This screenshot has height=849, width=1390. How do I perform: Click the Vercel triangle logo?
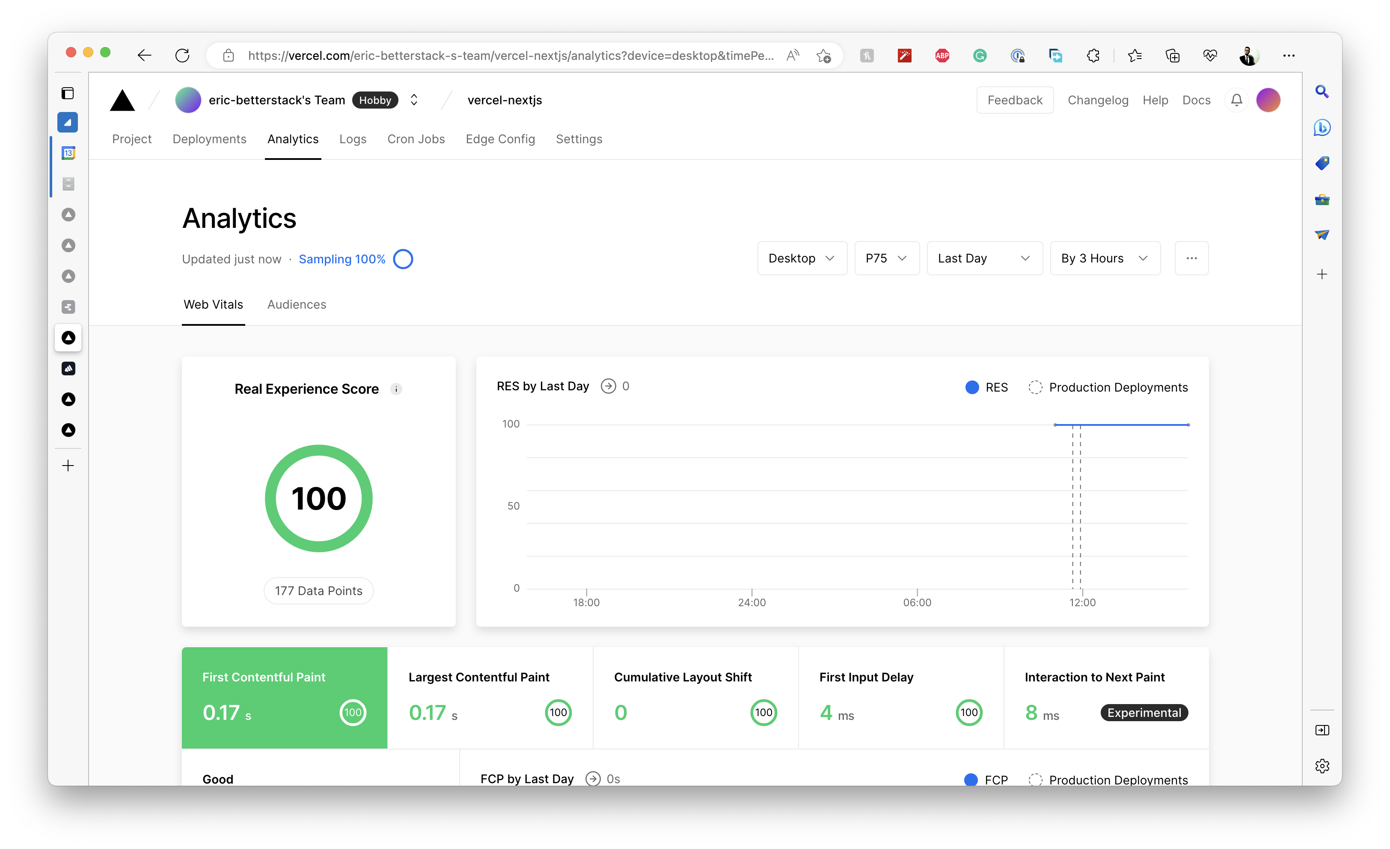tap(122, 100)
